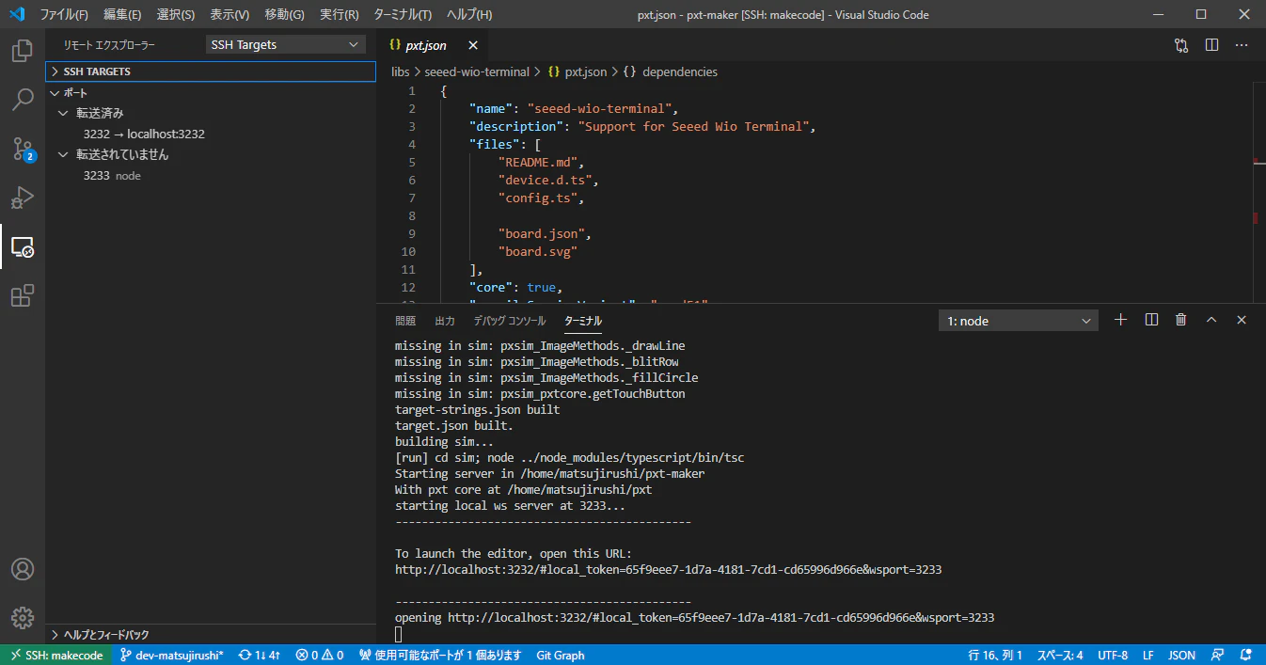Click the SSH: makecode remote indicator

tap(56, 655)
